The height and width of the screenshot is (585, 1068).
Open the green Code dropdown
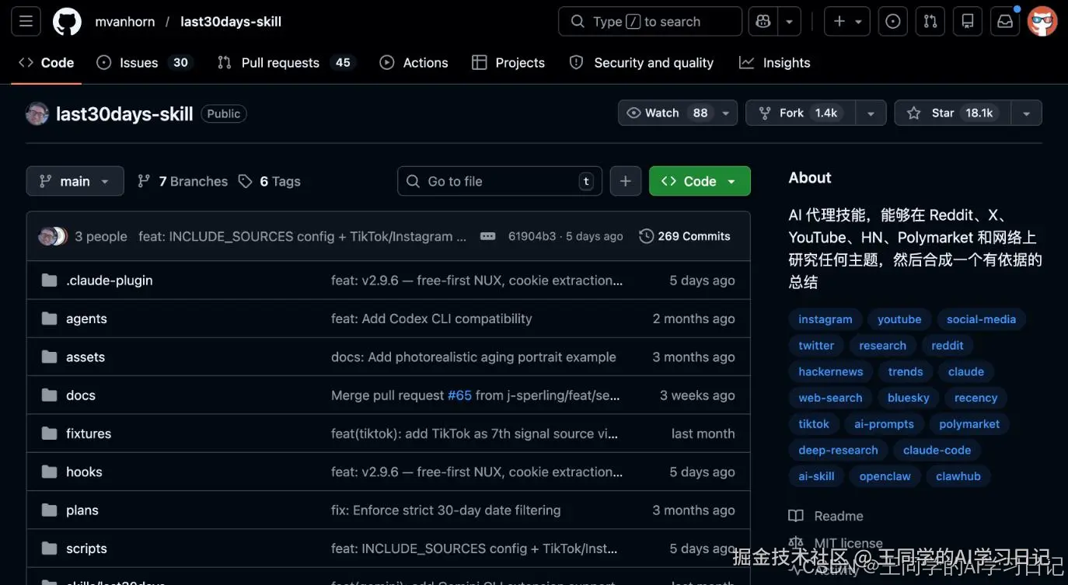[700, 181]
